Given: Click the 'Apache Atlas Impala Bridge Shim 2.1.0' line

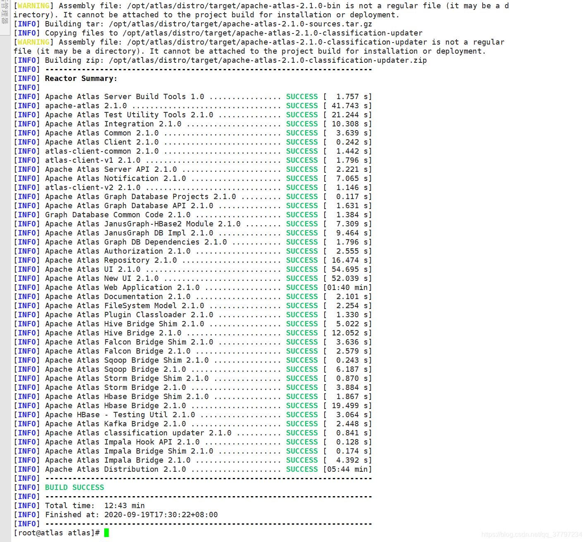Looking at the screenshot, I should 193,451.
